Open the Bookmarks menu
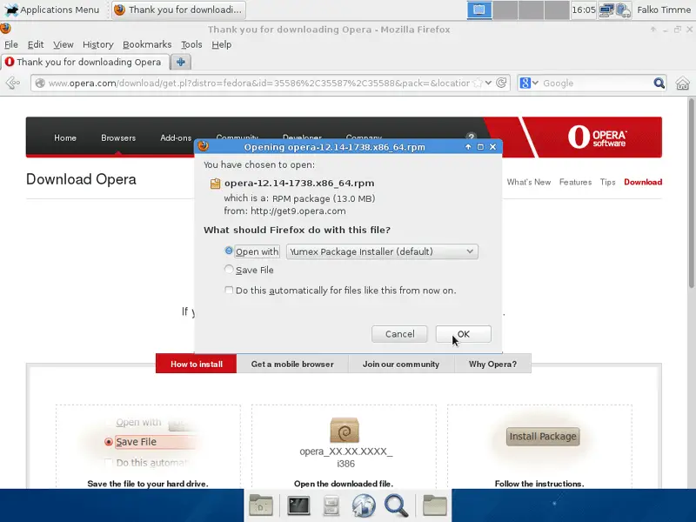Screen dimensions: 696x522 pos(147,44)
